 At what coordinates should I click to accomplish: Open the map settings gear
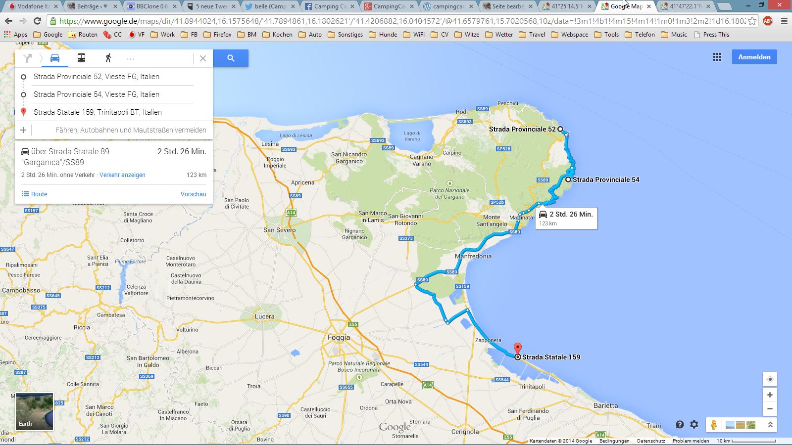694,425
